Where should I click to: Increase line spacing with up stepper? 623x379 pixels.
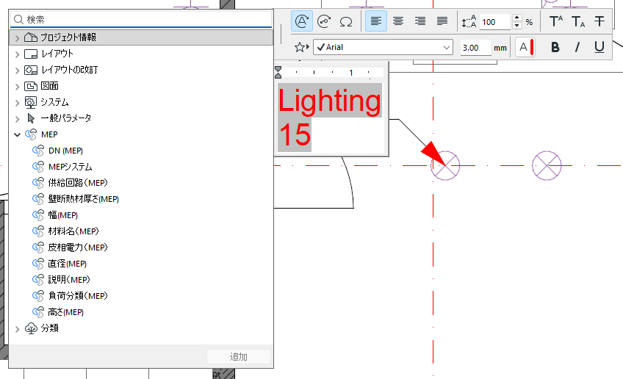click(517, 18)
